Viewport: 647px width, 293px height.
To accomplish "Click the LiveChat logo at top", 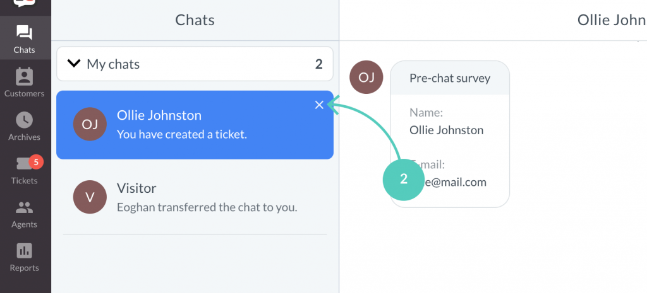I will (25, 3).
